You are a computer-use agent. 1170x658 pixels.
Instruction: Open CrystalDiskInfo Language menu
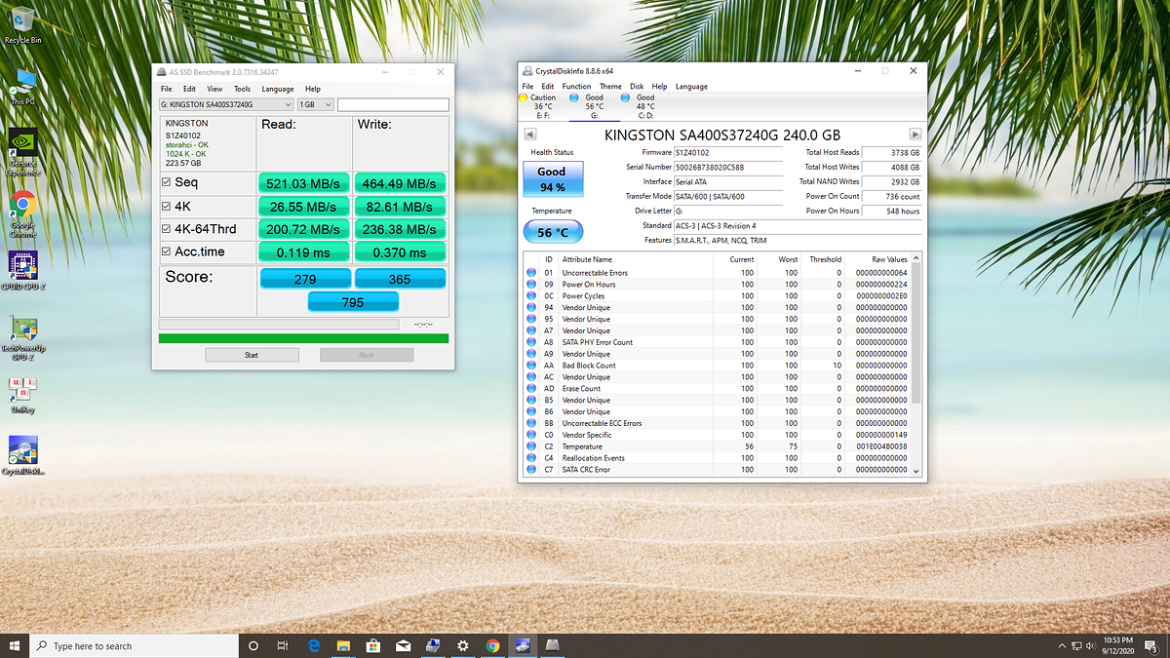(691, 87)
